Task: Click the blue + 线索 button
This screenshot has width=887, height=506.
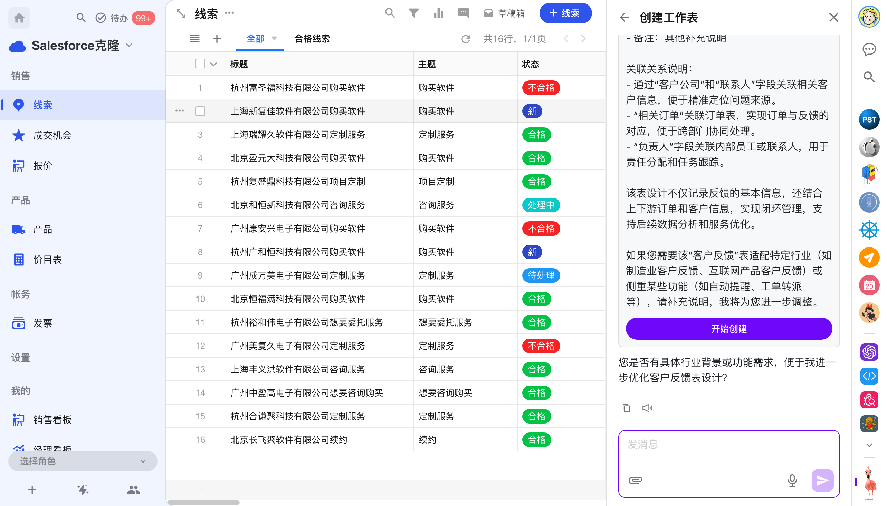Action: pyautogui.click(x=565, y=13)
